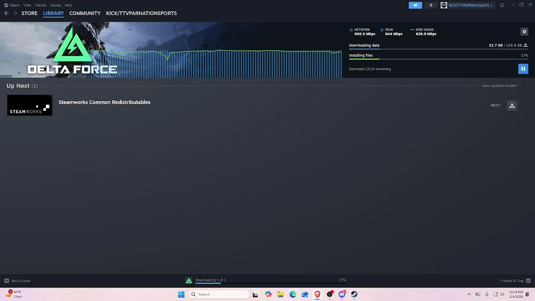Open the volume tray icon
Viewport: 535px width, 301px height.
(x=502, y=294)
